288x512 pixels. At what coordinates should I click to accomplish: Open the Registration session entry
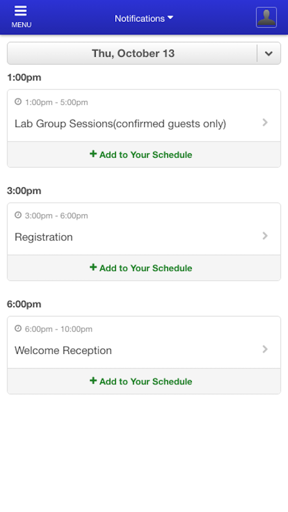144,229
